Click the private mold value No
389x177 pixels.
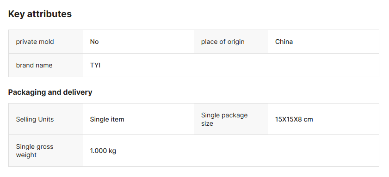[x=94, y=42]
